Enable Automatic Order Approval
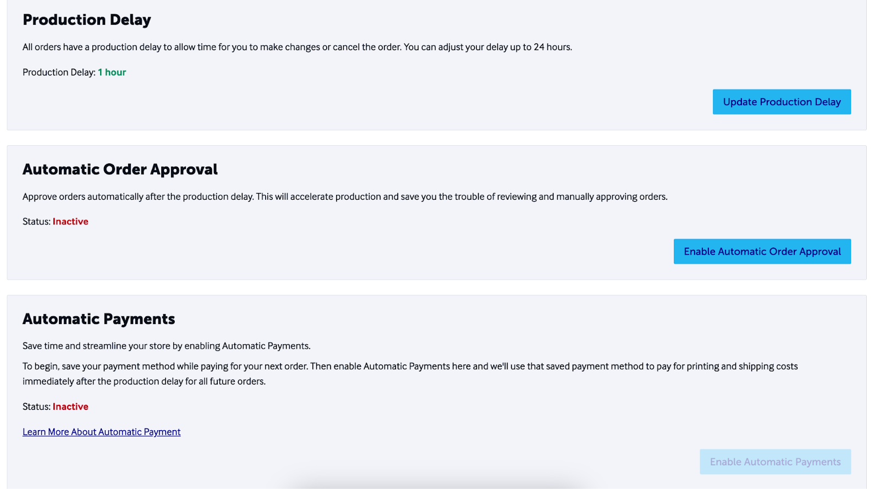This screenshot has width=880, height=489. [762, 251]
